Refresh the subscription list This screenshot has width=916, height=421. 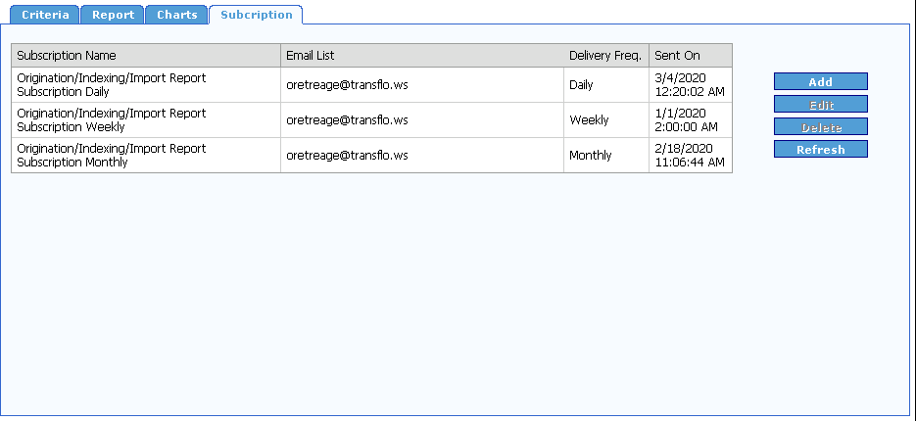[820, 150]
